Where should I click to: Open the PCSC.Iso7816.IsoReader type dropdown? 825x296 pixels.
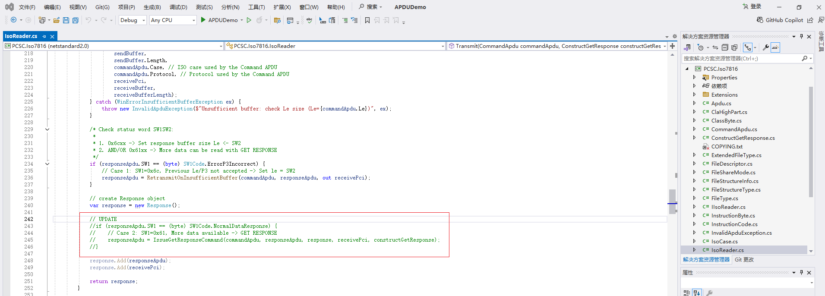335,46
